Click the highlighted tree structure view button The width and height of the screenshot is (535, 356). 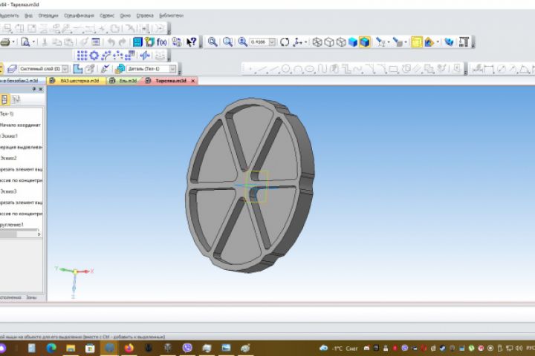4,99
